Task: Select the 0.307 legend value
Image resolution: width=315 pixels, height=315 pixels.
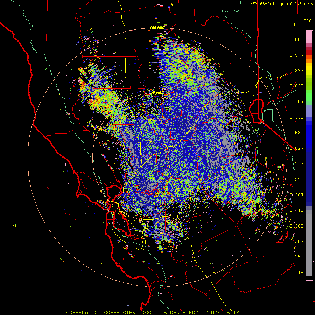Action: pos(296,241)
